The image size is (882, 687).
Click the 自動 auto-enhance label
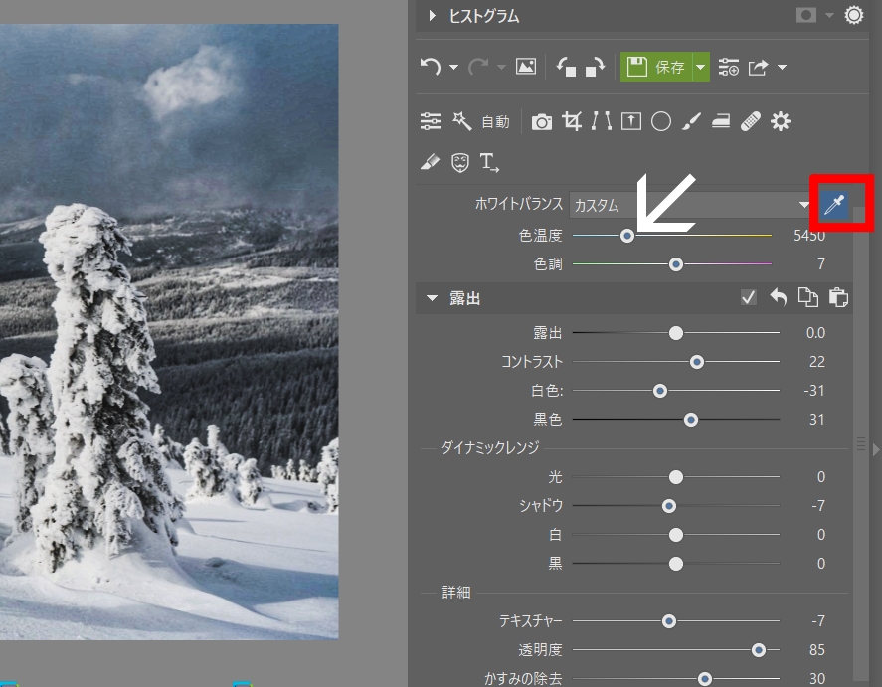pyautogui.click(x=495, y=122)
